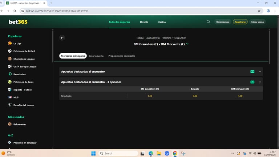Open the Proposiciones principales tab
This screenshot has width=279, height=157.
pos(122,56)
